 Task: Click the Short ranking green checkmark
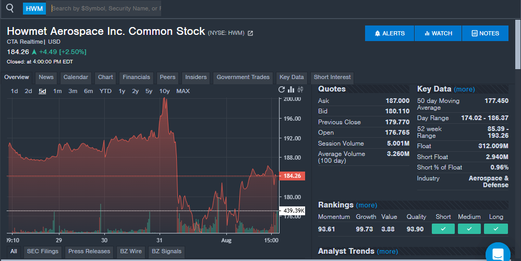pyautogui.click(x=443, y=229)
